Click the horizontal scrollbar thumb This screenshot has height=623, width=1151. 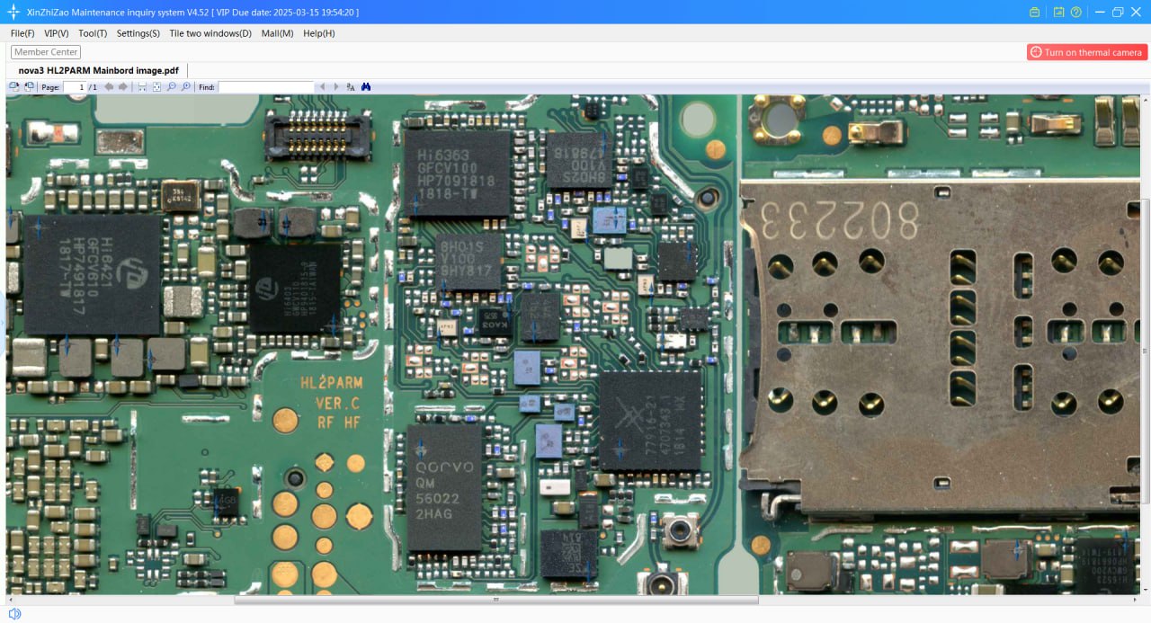495,599
